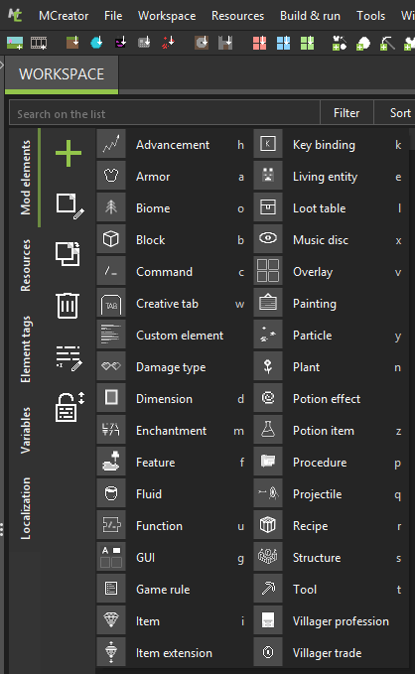Image resolution: width=415 pixels, height=674 pixels.
Task: Choose the Music disc icon
Action: point(268,239)
